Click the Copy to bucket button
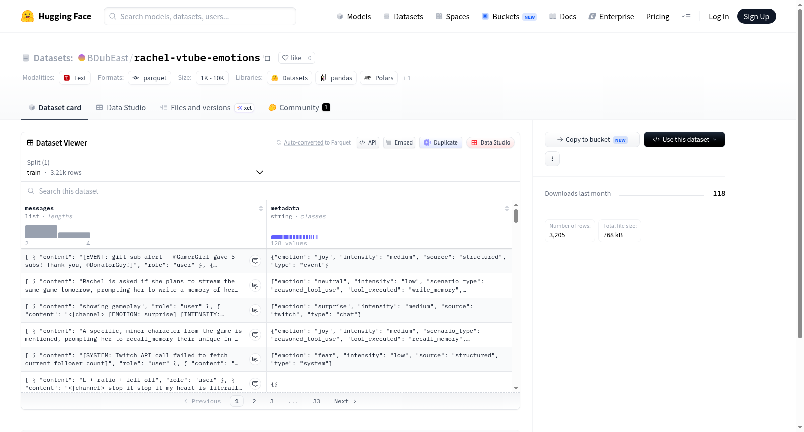Image resolution: width=804 pixels, height=432 pixels. (x=592, y=139)
